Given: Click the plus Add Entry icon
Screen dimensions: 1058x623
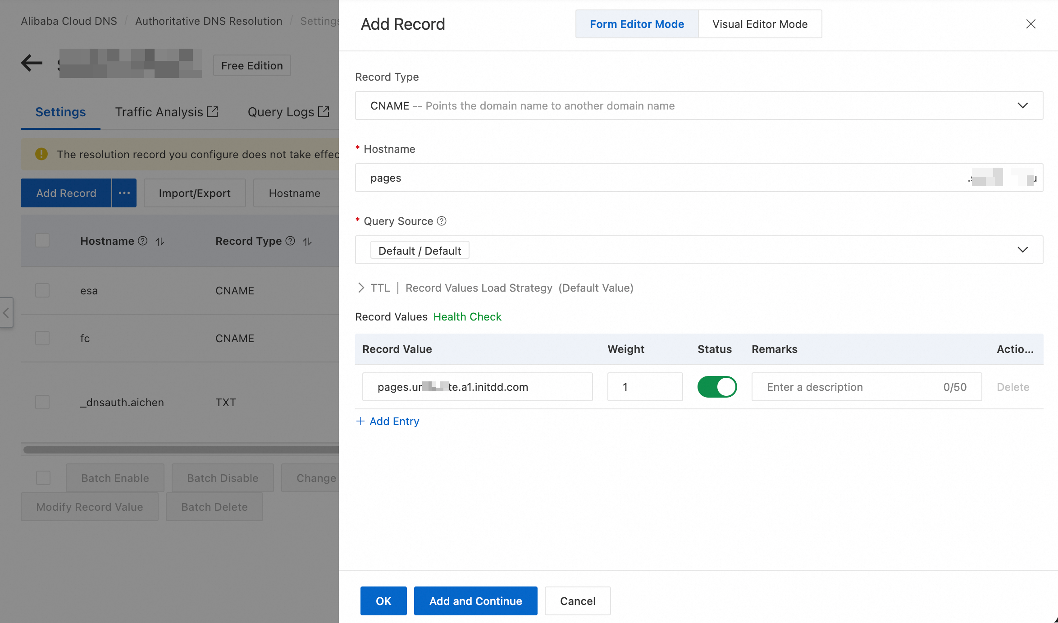Looking at the screenshot, I should tap(360, 421).
